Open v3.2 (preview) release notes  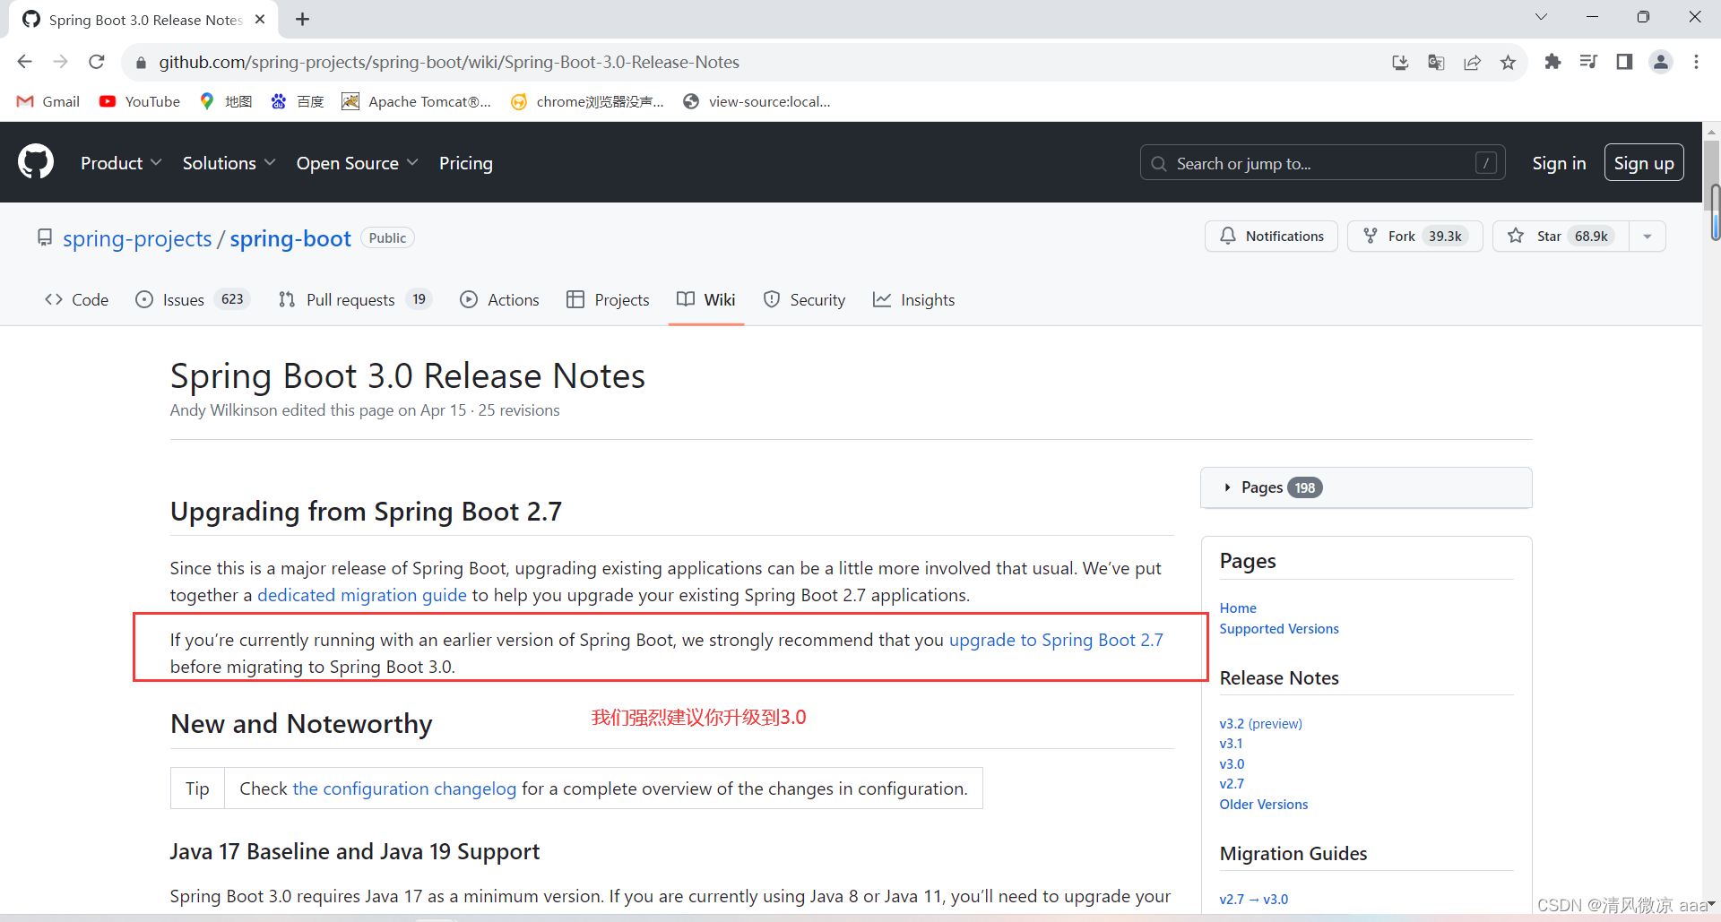point(1260,723)
